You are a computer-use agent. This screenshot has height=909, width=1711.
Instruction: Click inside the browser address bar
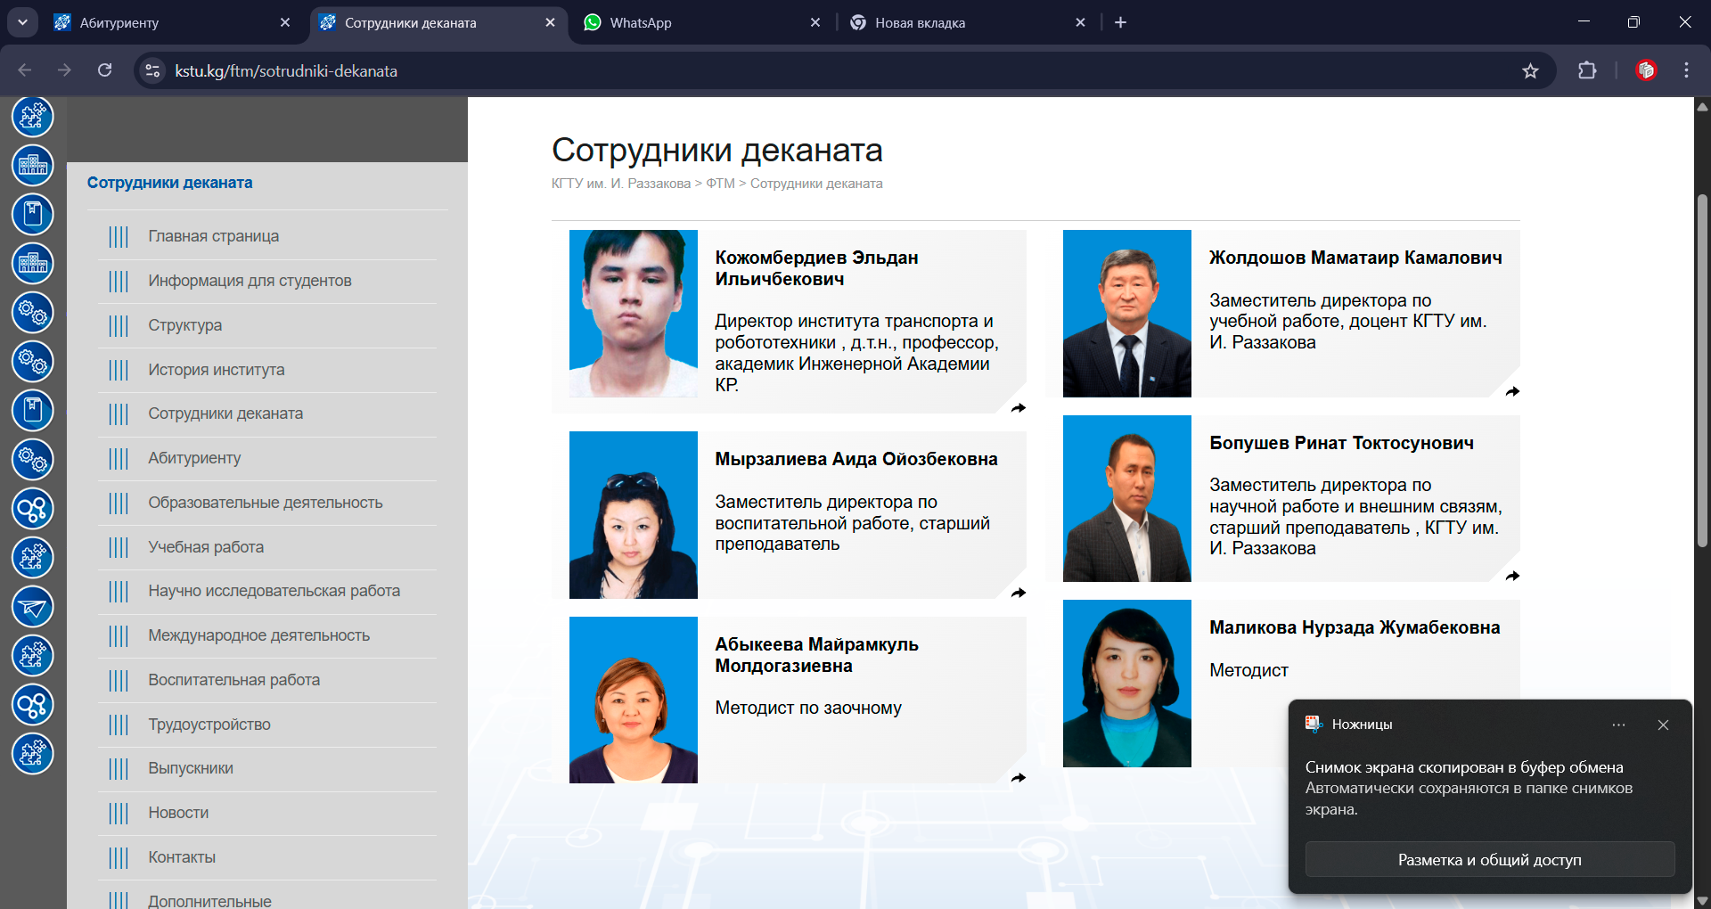[446, 70]
